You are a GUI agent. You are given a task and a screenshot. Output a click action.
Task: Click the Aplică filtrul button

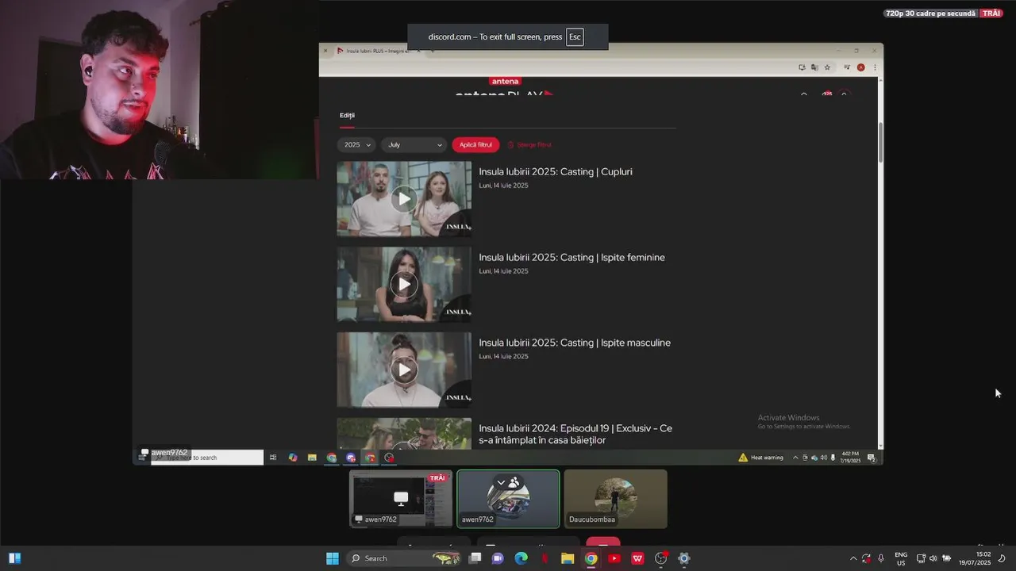476,145
